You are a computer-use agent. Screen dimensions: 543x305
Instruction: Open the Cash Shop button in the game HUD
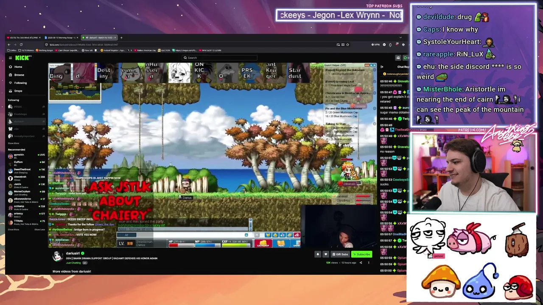(x=263, y=244)
